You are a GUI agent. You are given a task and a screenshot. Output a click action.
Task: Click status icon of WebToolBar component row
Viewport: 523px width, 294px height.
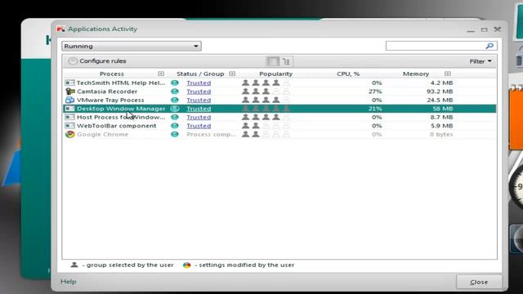[174, 126]
